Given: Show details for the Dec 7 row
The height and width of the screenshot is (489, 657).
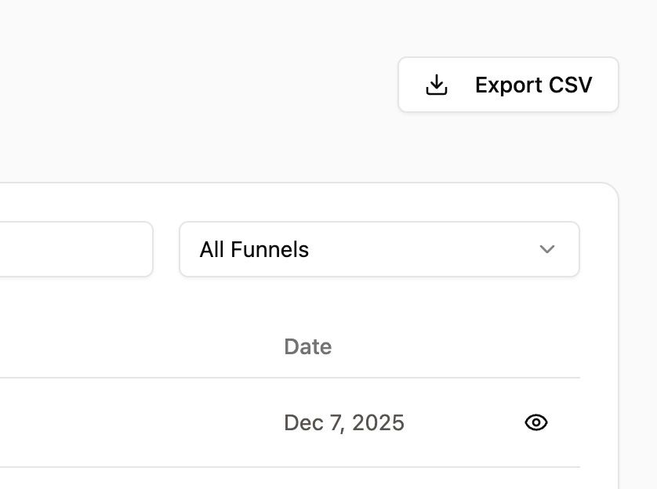Looking at the screenshot, I should (x=536, y=422).
